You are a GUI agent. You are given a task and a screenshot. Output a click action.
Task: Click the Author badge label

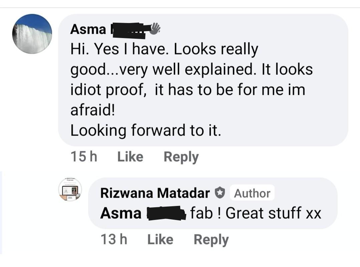pyautogui.click(x=252, y=193)
